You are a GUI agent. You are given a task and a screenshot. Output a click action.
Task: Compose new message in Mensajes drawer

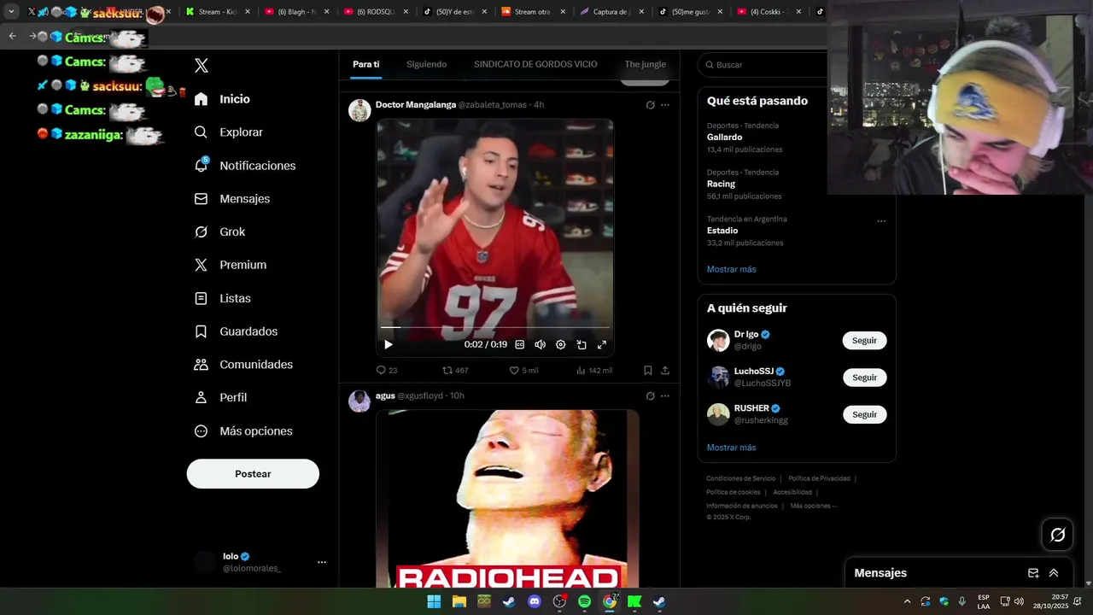coord(1033,573)
